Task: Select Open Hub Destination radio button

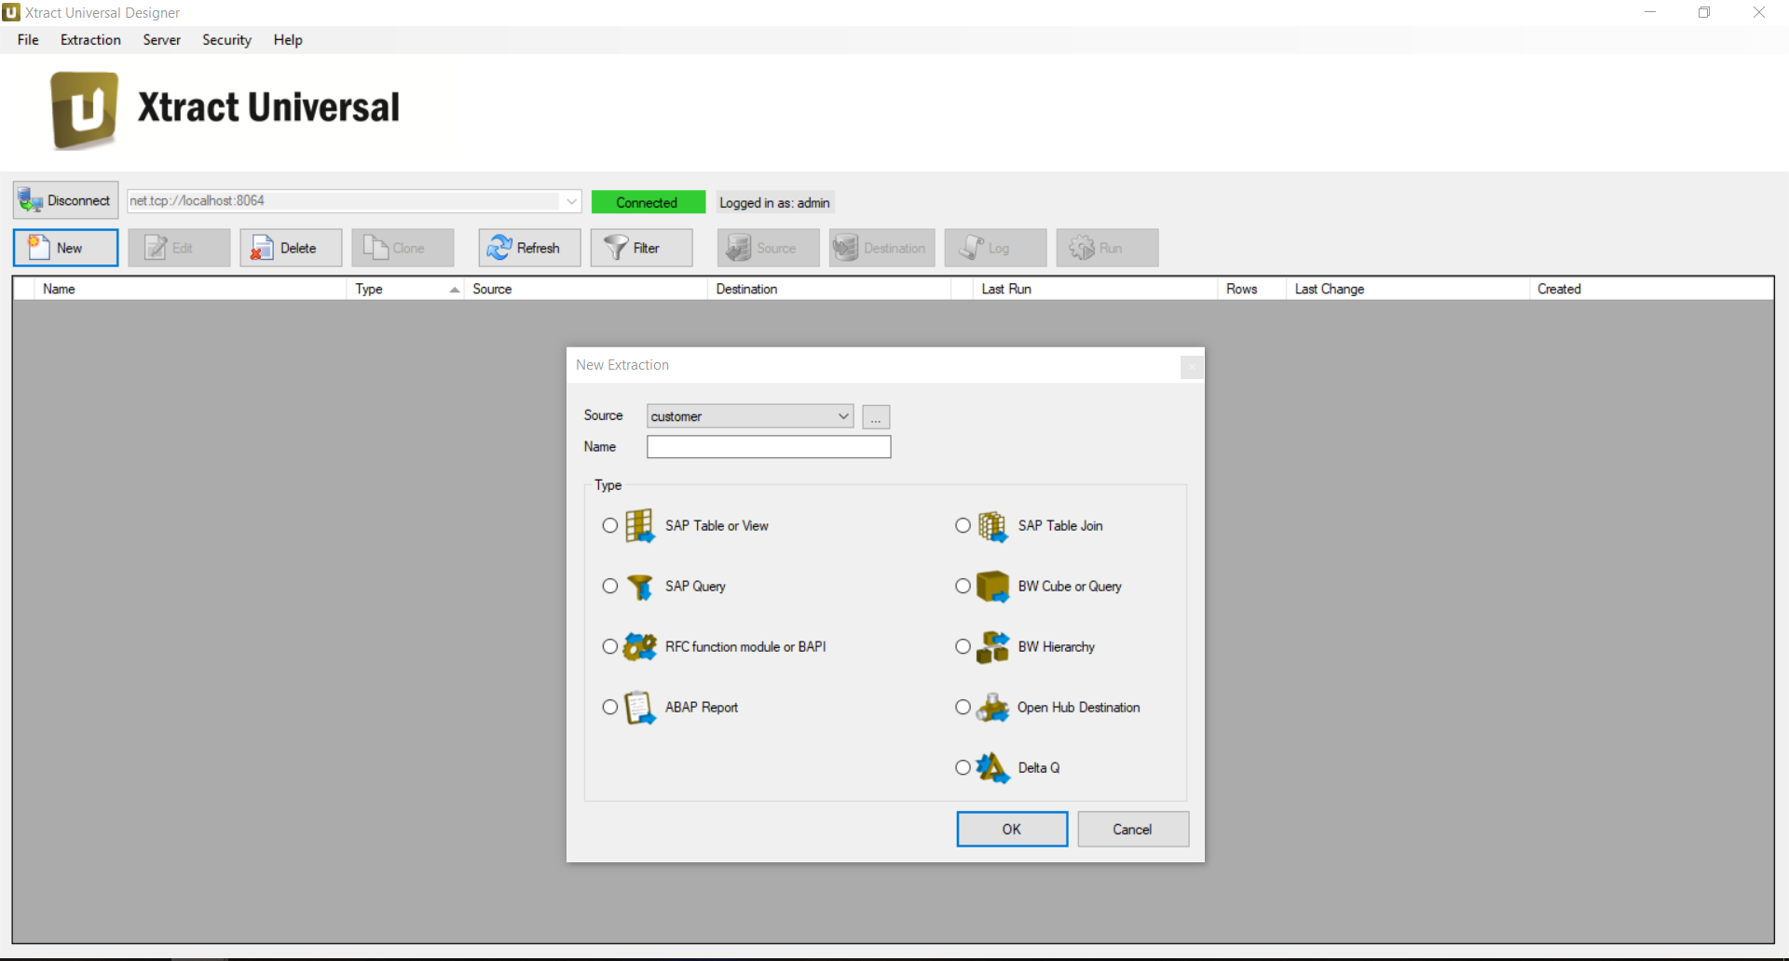Action: (963, 707)
